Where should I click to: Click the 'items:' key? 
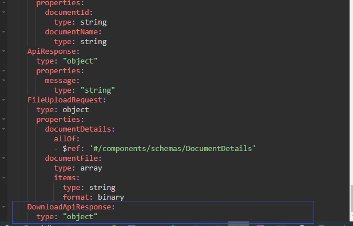[x=66, y=177]
